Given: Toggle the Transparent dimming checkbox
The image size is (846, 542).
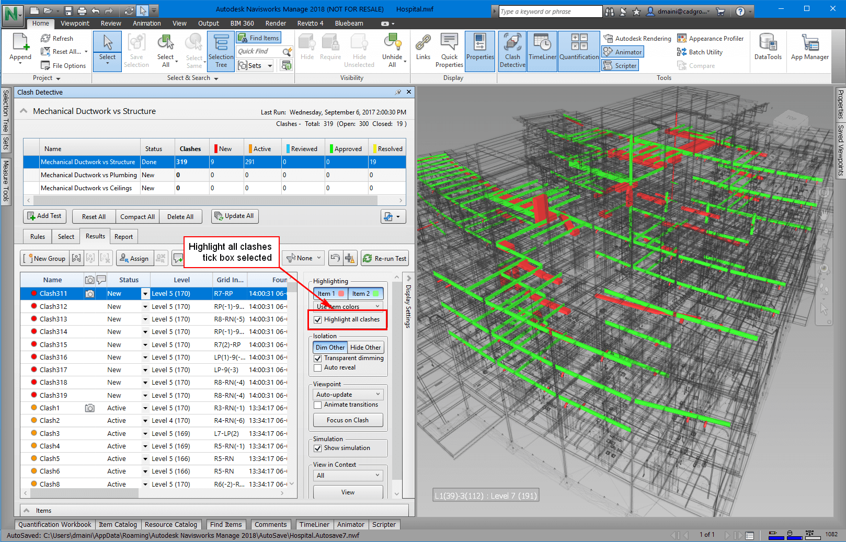Looking at the screenshot, I should point(318,359).
